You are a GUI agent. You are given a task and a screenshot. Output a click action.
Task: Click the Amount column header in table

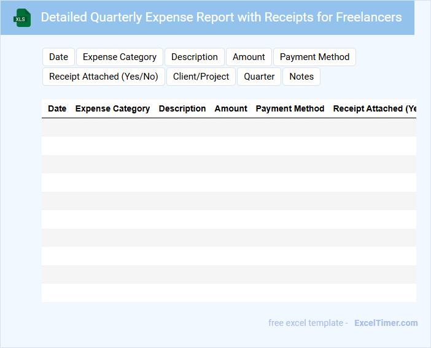(231, 108)
